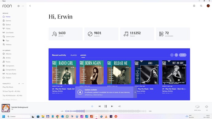Image resolution: width=212 pixels, height=119 pixels.
Task: Open Google Chrome from taskbar
Action: [x=57, y=117]
